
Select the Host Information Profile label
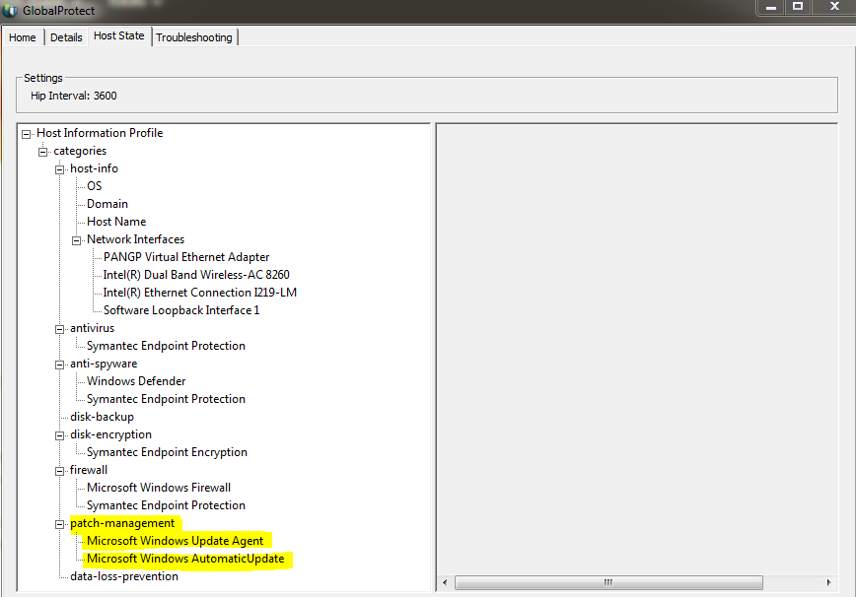100,133
